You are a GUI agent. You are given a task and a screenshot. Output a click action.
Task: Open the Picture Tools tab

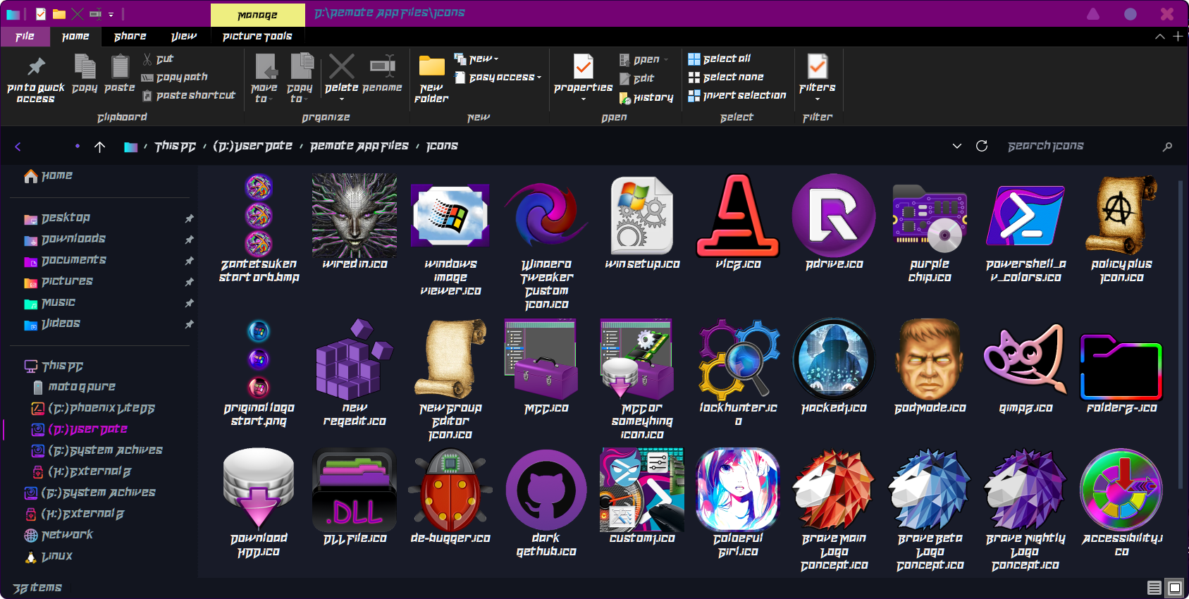coord(257,36)
